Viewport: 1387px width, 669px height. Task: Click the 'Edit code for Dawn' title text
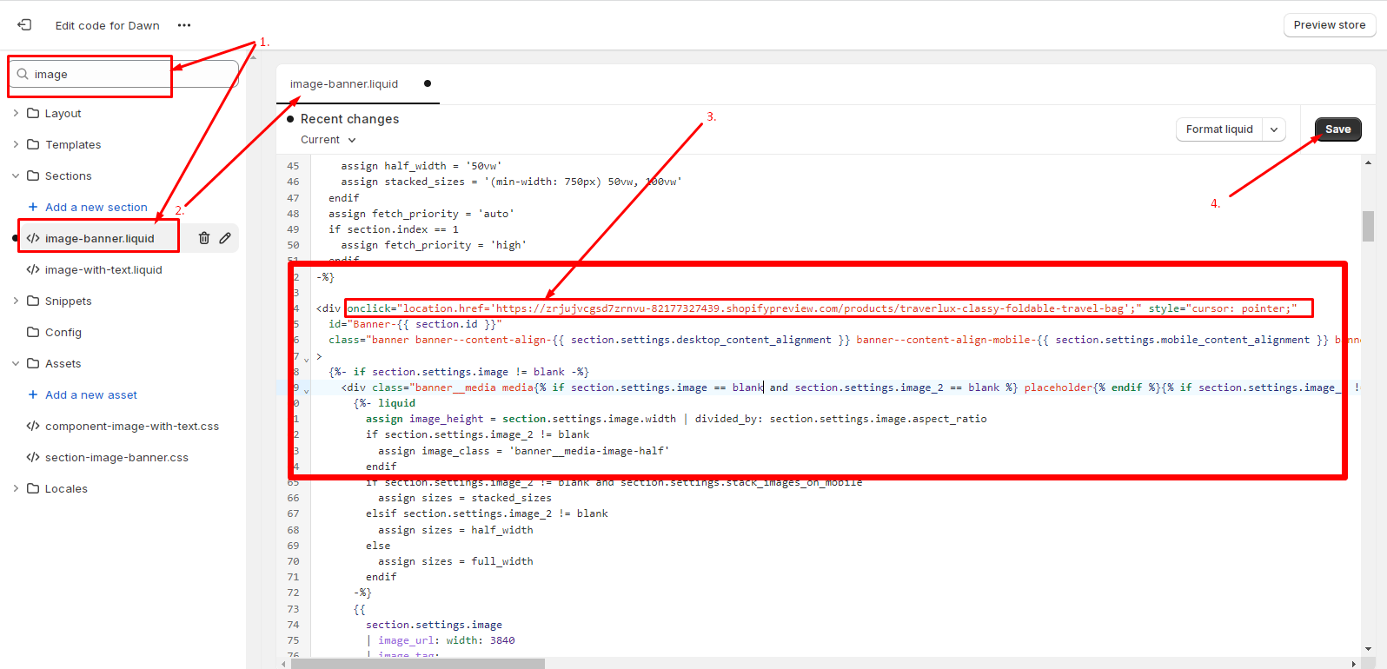click(108, 26)
